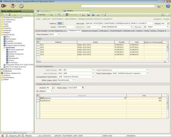171x137 pixels.
Task: Click the Αρ. Ατόμων number field
Action: tap(50, 91)
